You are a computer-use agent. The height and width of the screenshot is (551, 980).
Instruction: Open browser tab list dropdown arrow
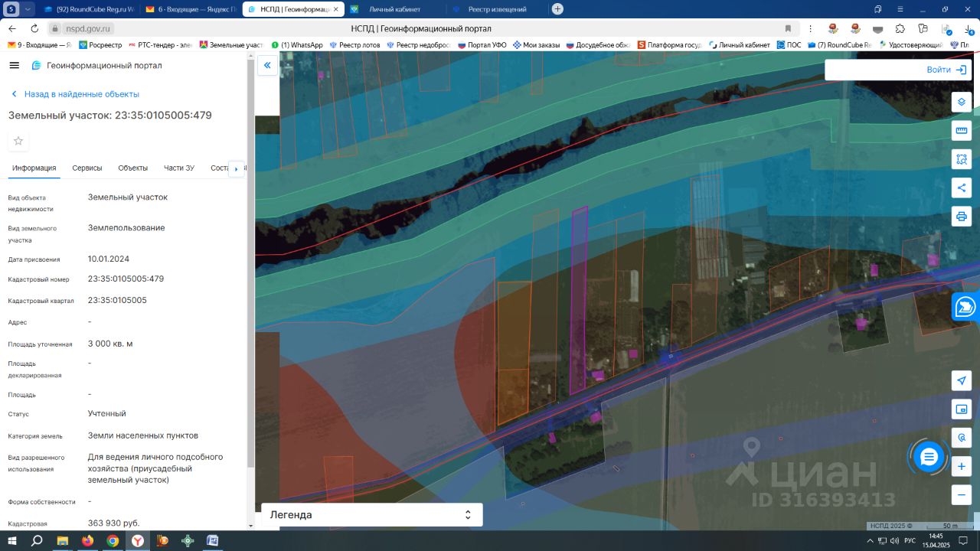click(28, 9)
